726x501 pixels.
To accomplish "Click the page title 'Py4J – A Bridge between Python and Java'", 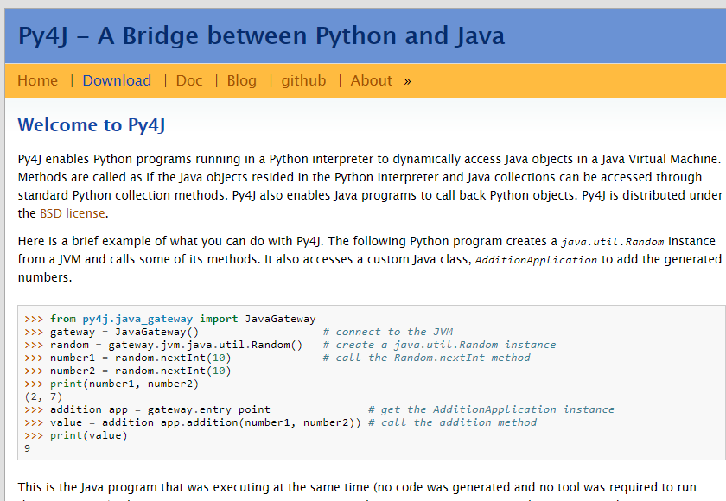I will [261, 35].
